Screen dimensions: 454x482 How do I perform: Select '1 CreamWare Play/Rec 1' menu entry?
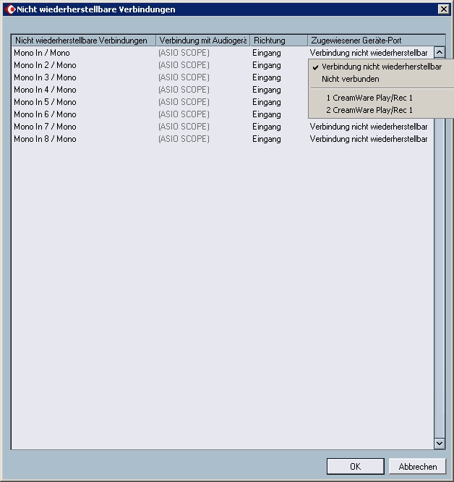(369, 98)
